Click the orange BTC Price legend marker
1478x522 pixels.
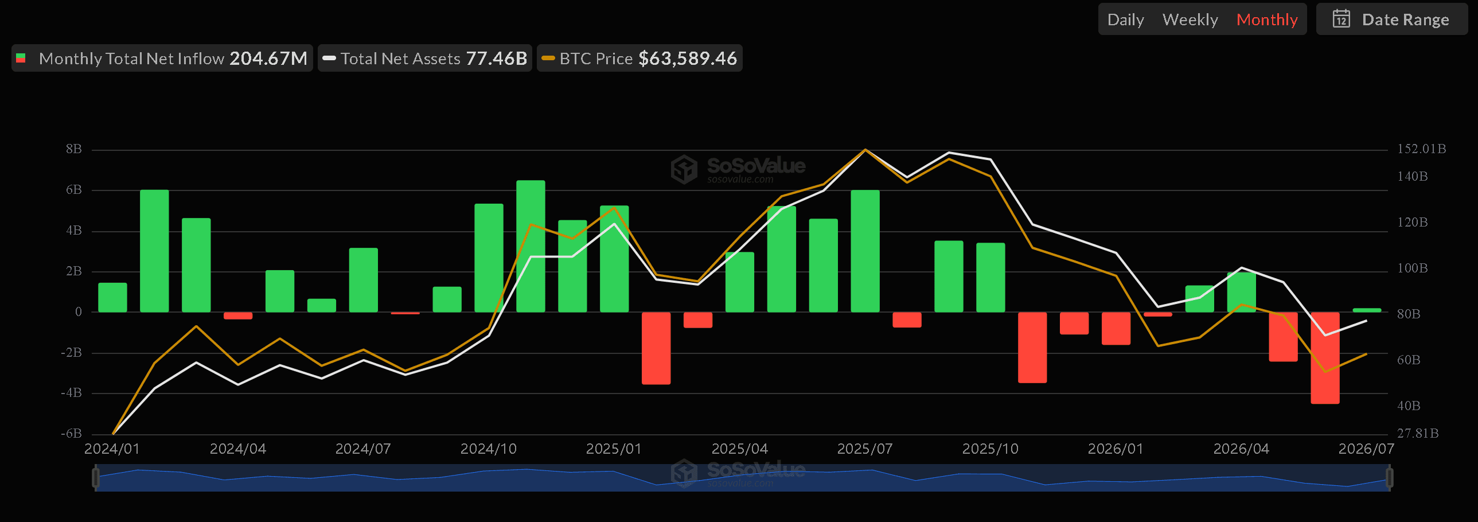548,58
